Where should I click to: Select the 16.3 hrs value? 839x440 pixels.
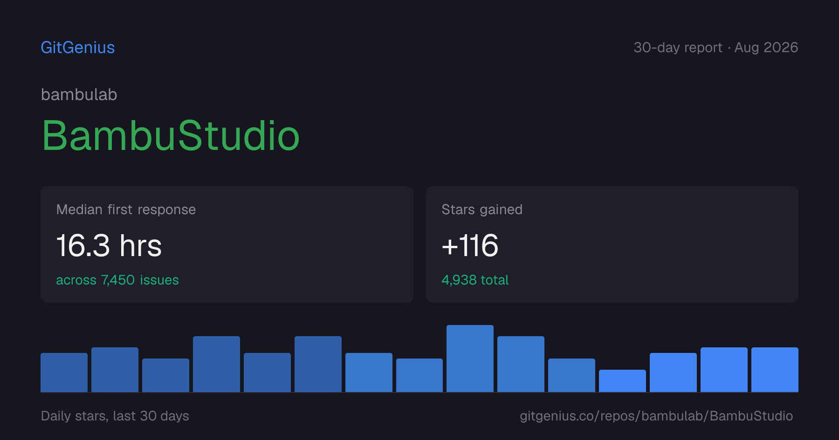(x=109, y=245)
